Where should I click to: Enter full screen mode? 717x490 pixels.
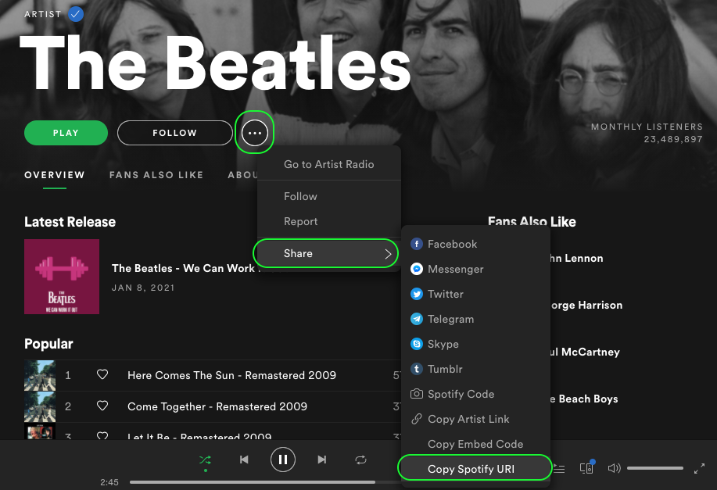point(699,469)
